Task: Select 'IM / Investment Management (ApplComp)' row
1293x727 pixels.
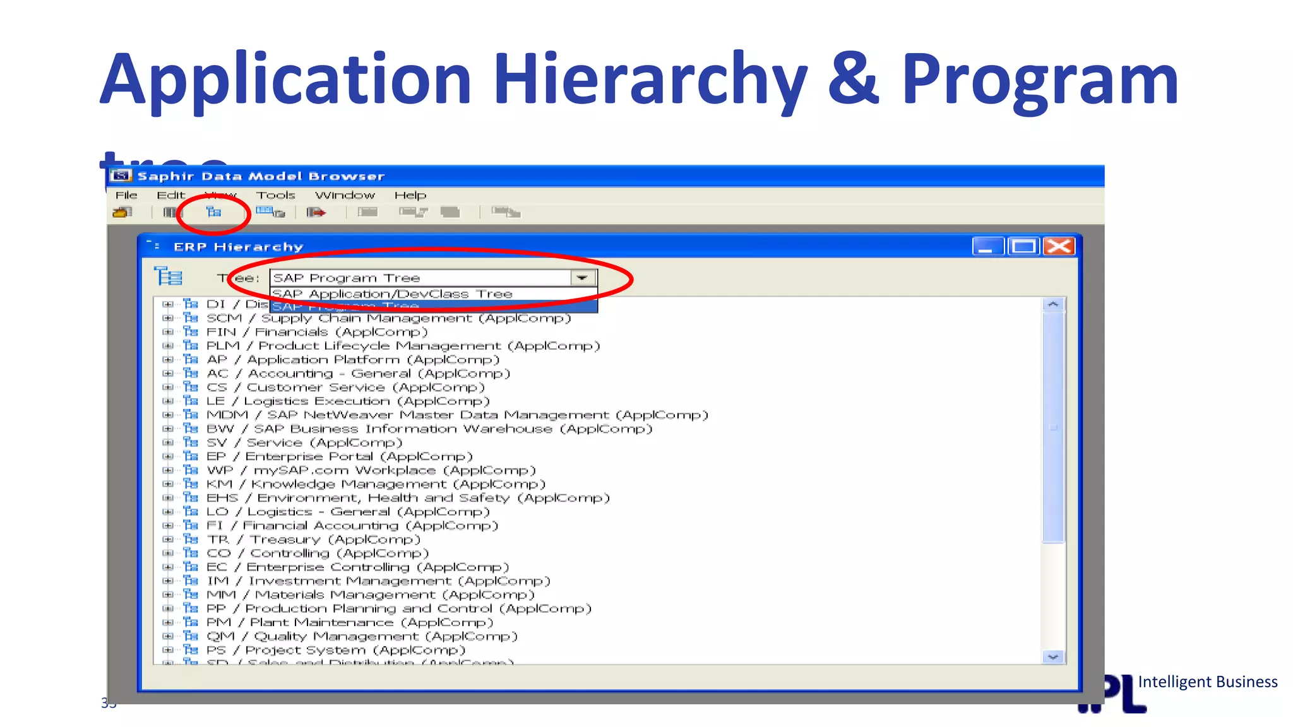Action: click(379, 581)
